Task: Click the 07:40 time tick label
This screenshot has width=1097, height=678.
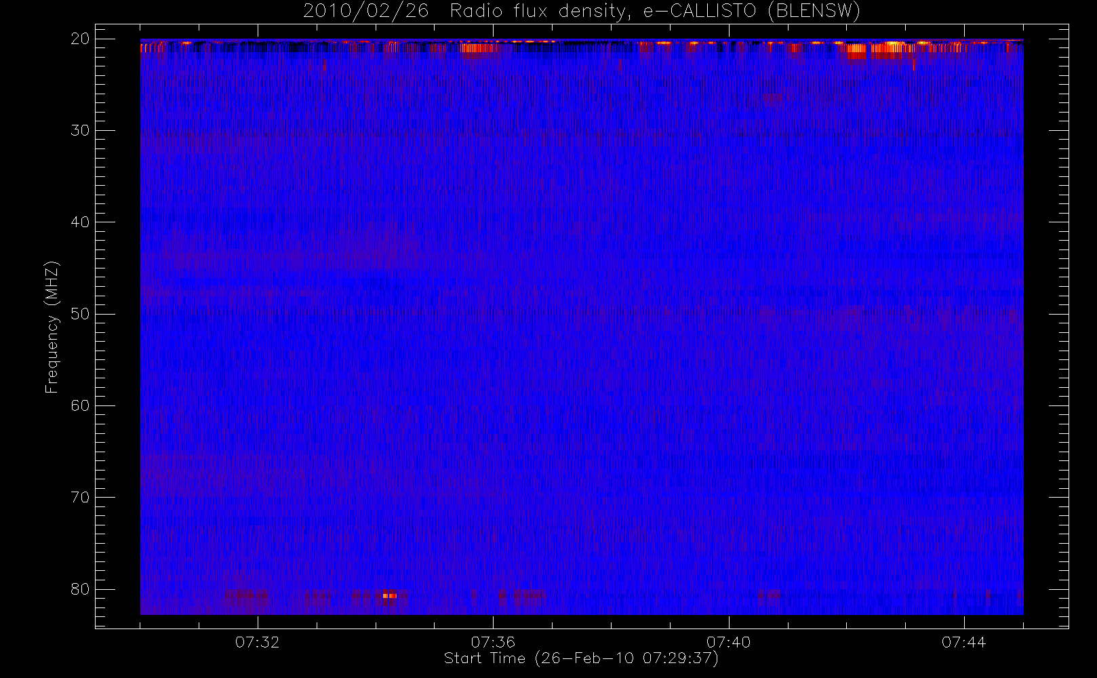Action: pyautogui.click(x=728, y=642)
